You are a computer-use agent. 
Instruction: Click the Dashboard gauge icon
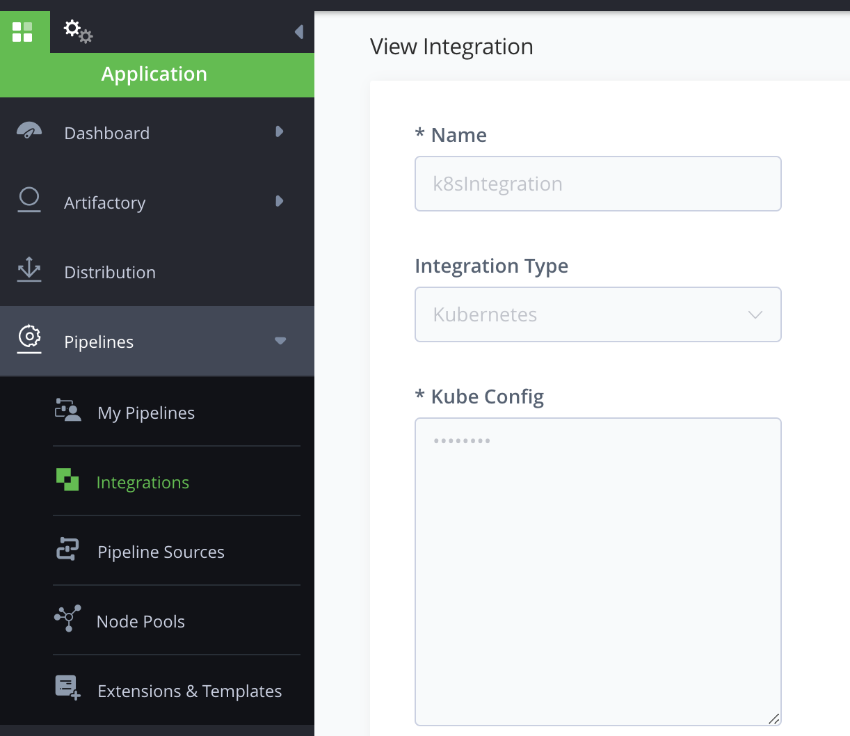click(29, 131)
